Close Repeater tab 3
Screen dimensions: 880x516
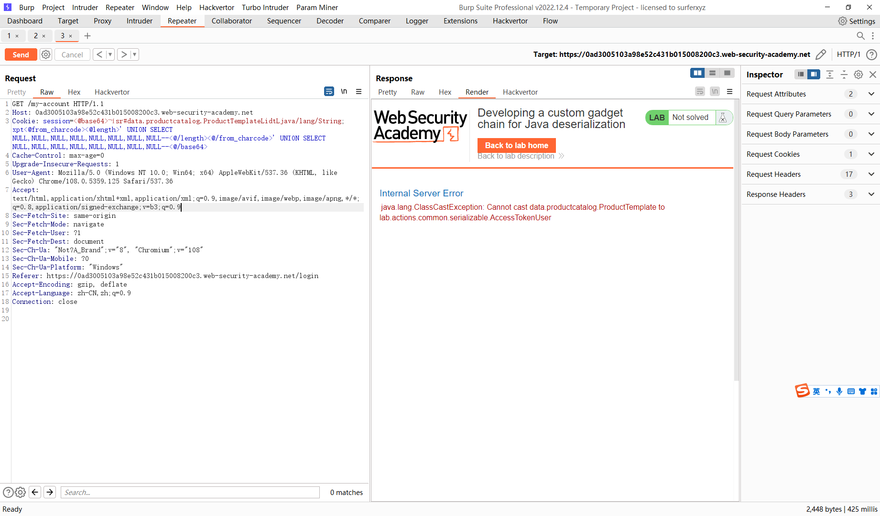coord(71,36)
